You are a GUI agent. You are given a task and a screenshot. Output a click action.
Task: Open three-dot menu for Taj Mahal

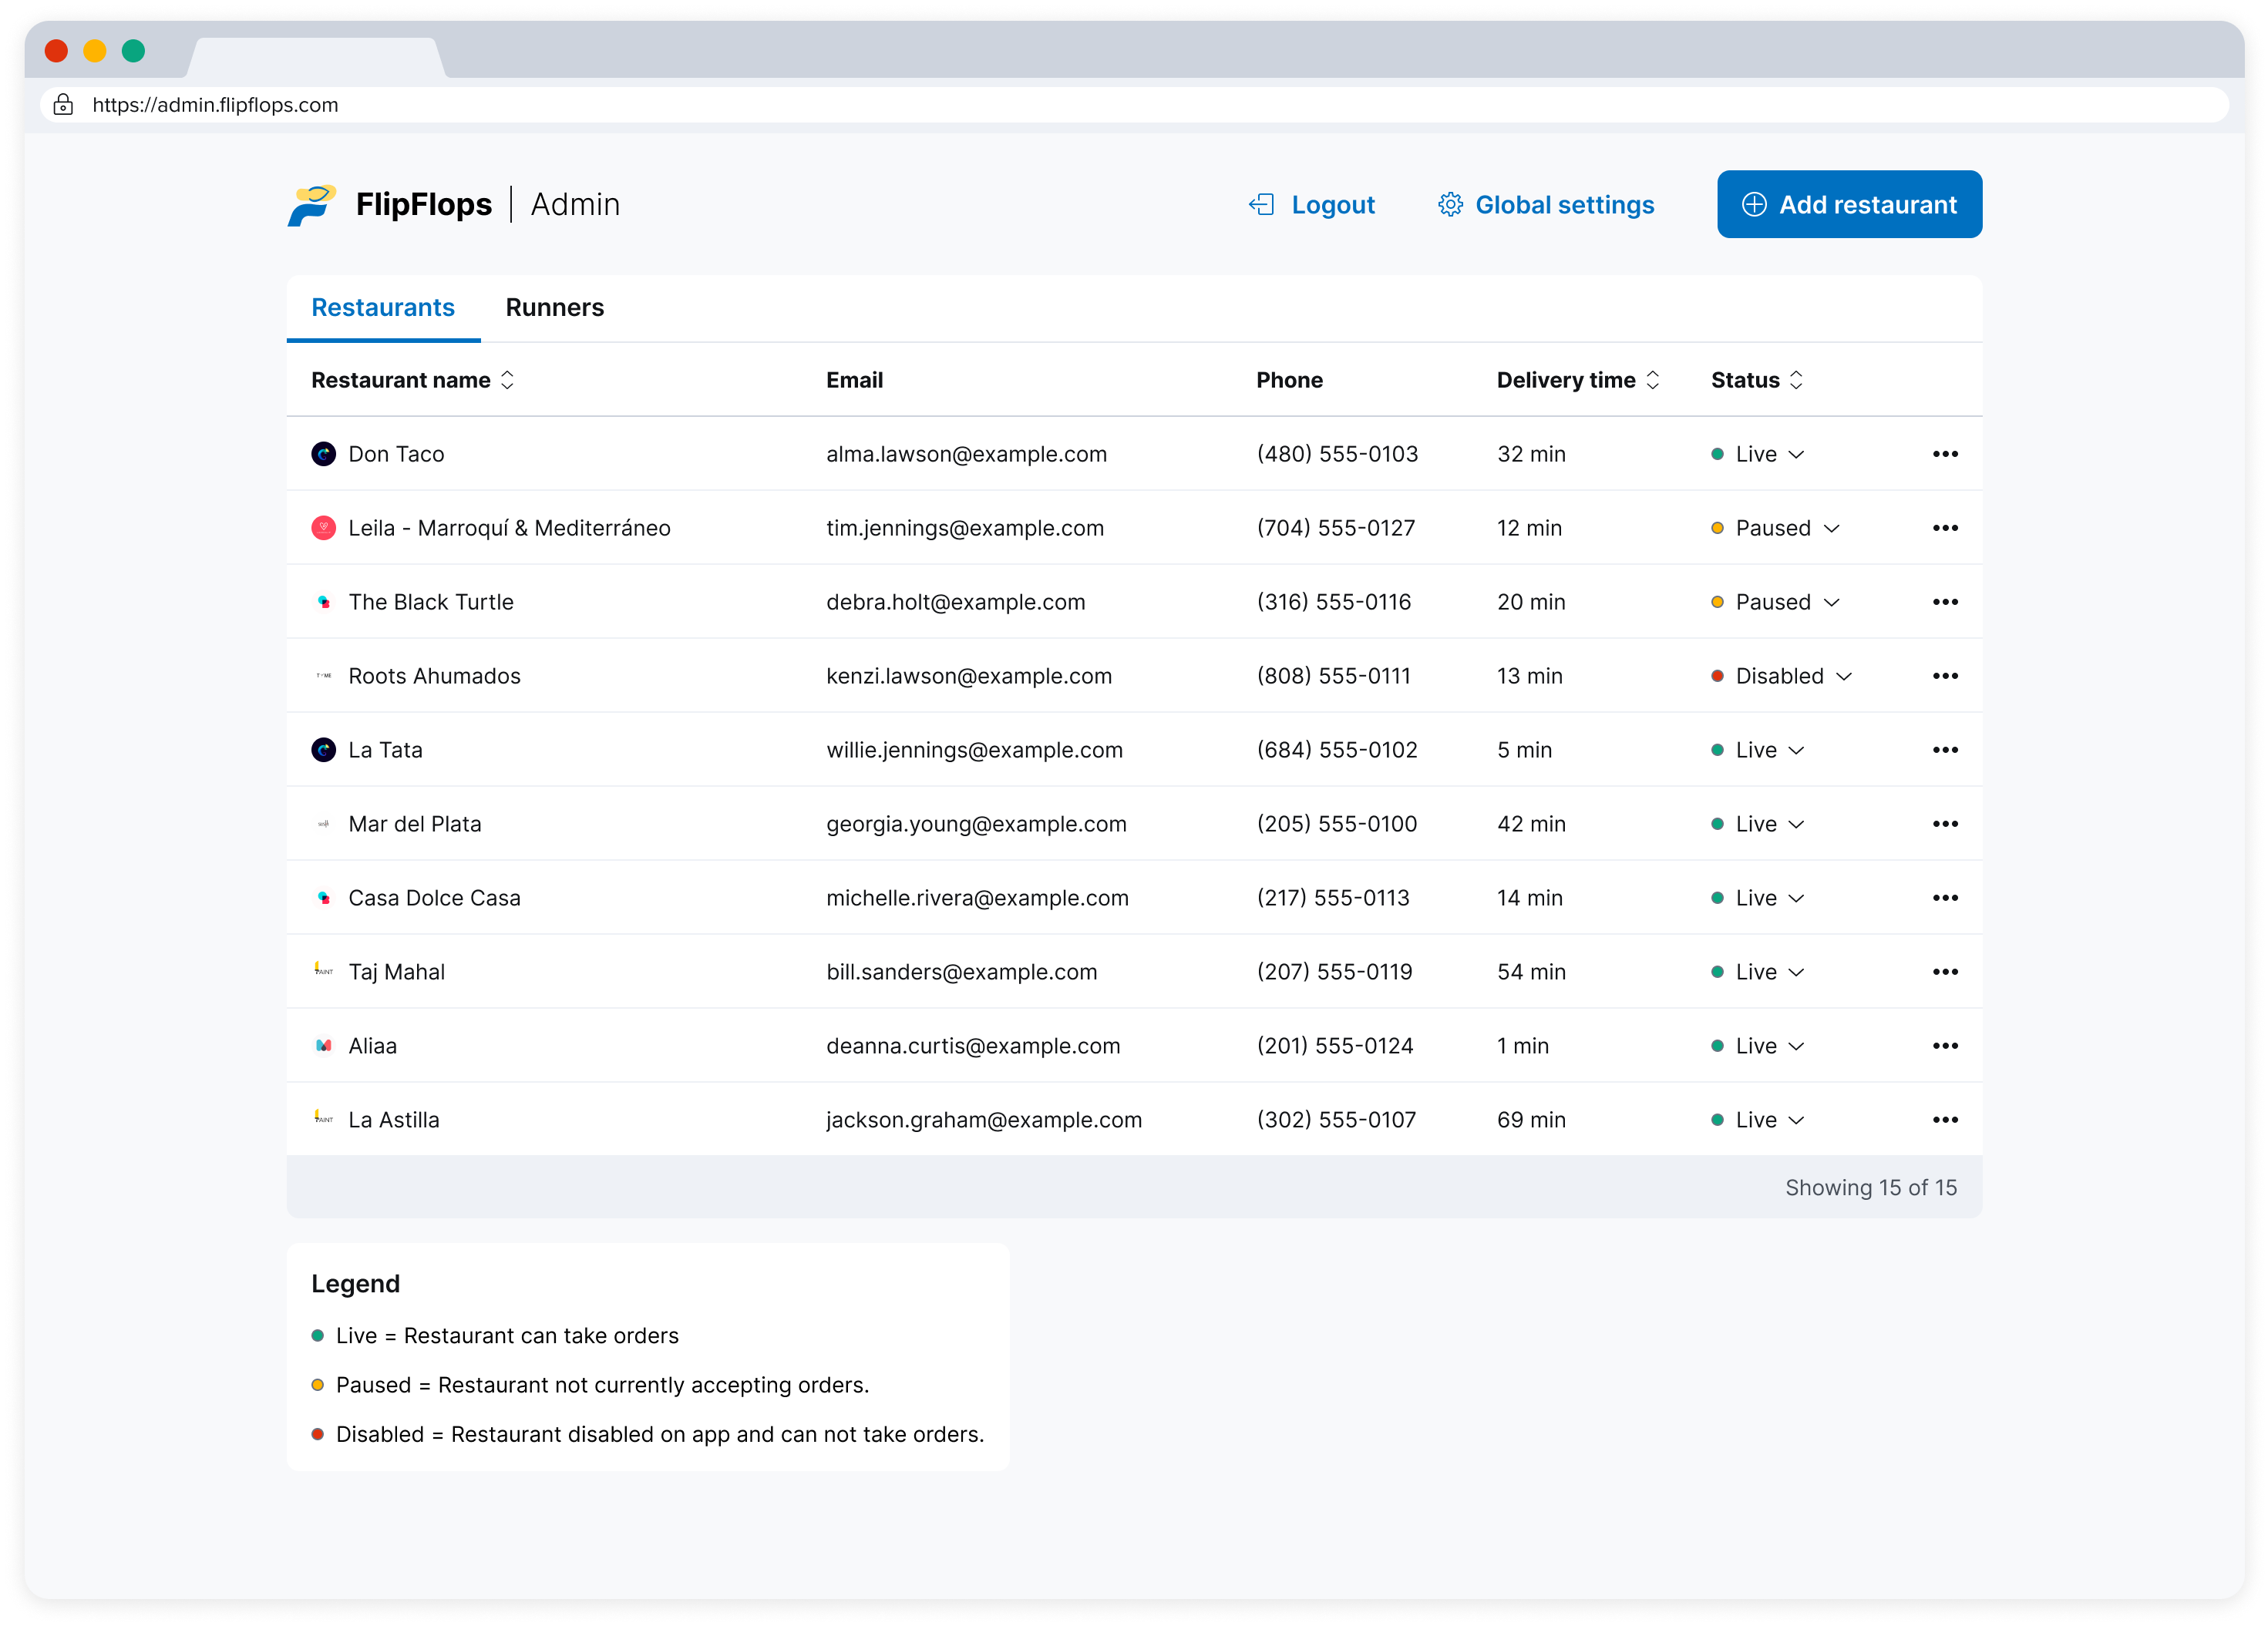[1944, 973]
